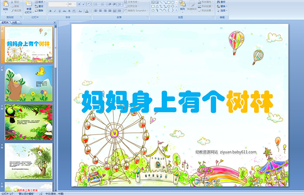The image size is (304, 195).
Task: Click the Reset (重设) slide button
Action: tap(41, 7)
